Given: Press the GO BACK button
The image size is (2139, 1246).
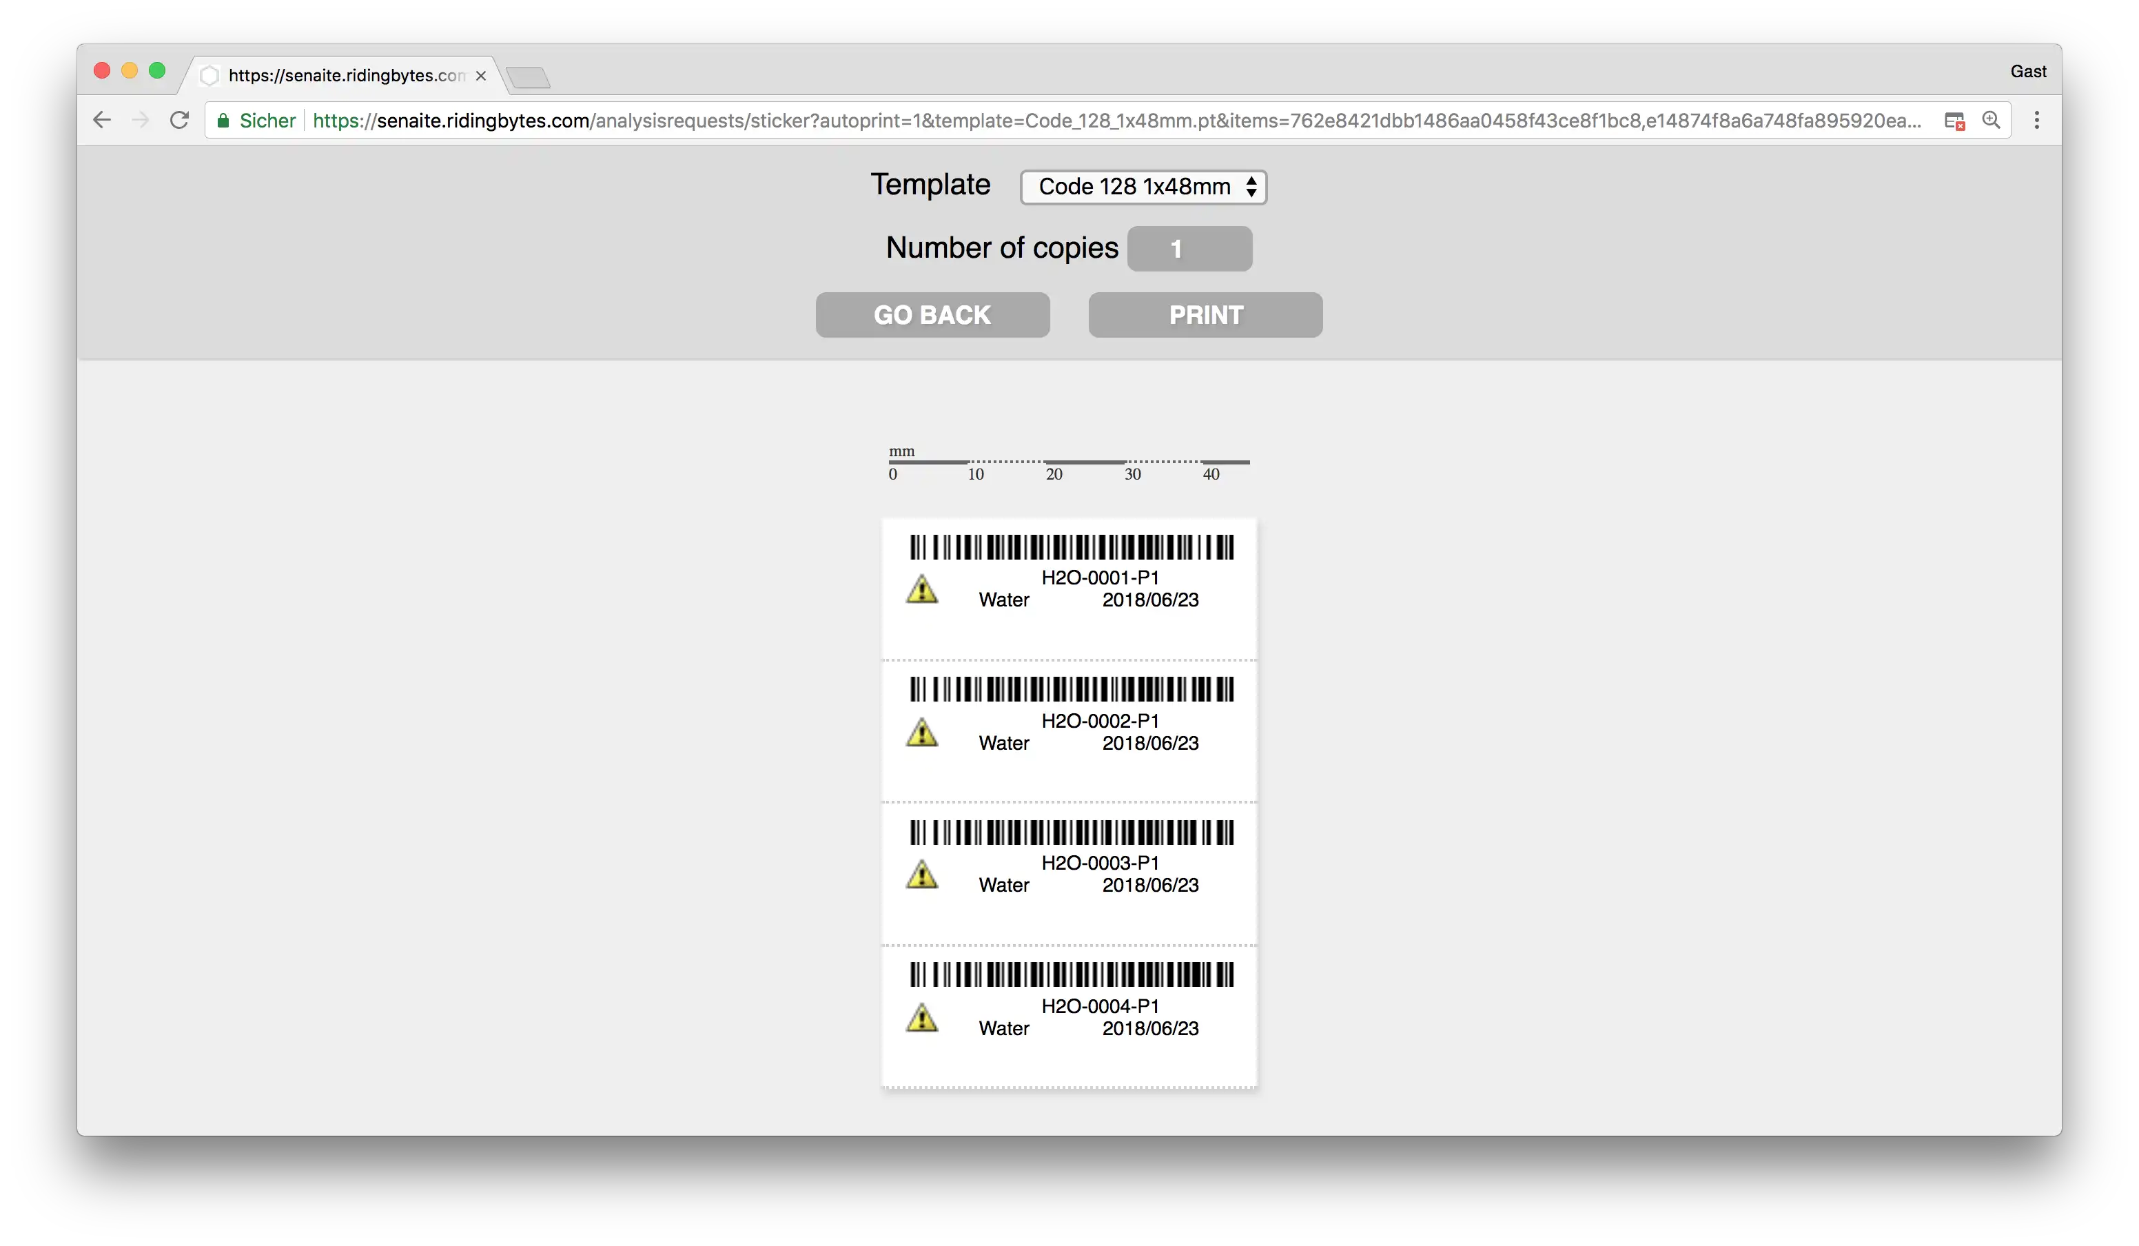Looking at the screenshot, I should [x=932, y=313].
